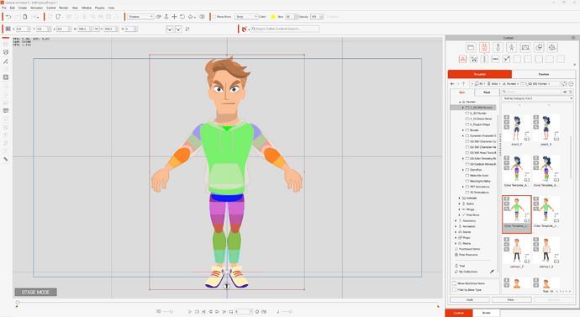Select the Spine sub-category icon
580x317 pixels.
click(x=484, y=59)
